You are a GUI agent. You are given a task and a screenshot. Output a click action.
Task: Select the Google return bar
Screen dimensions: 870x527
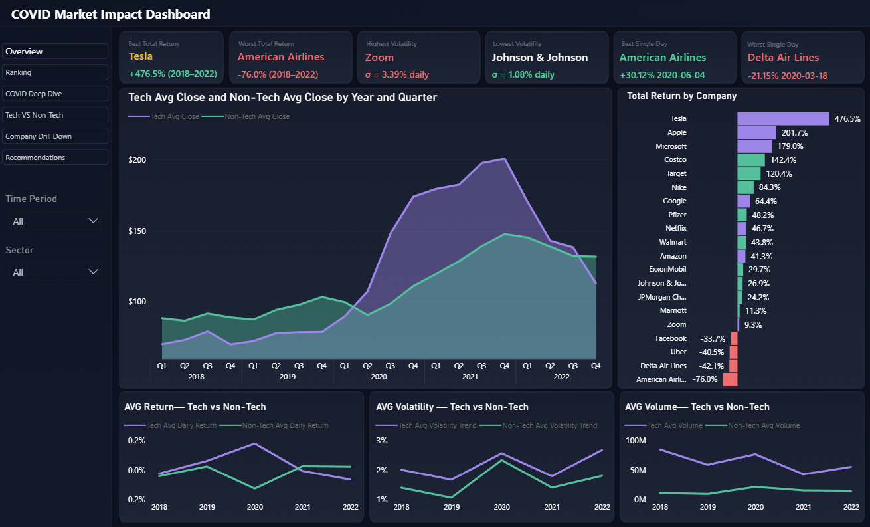coord(743,201)
